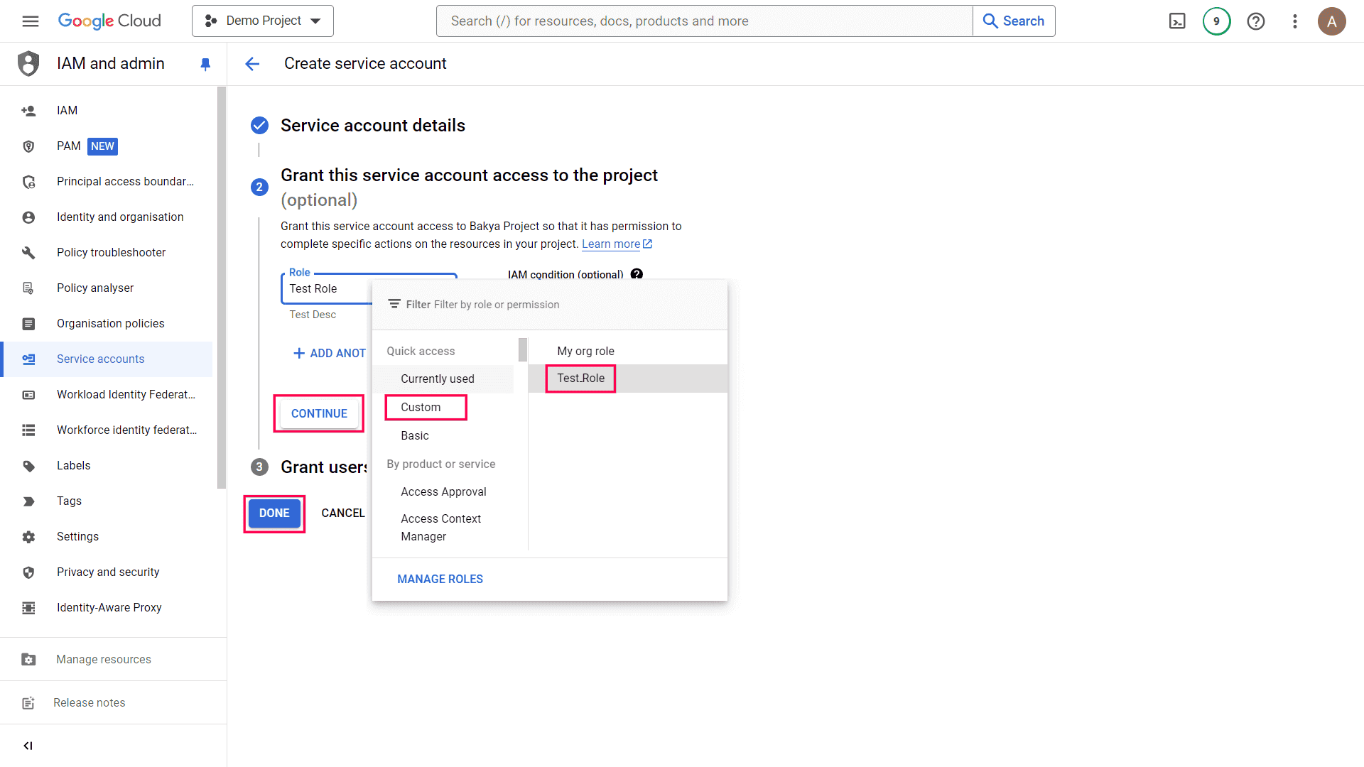1364x767 pixels.
Task: Click the hamburger navigation menu icon
Action: [x=31, y=21]
